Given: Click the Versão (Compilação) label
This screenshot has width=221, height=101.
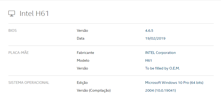Looking at the screenshot, I should pyautogui.click(x=94, y=91).
